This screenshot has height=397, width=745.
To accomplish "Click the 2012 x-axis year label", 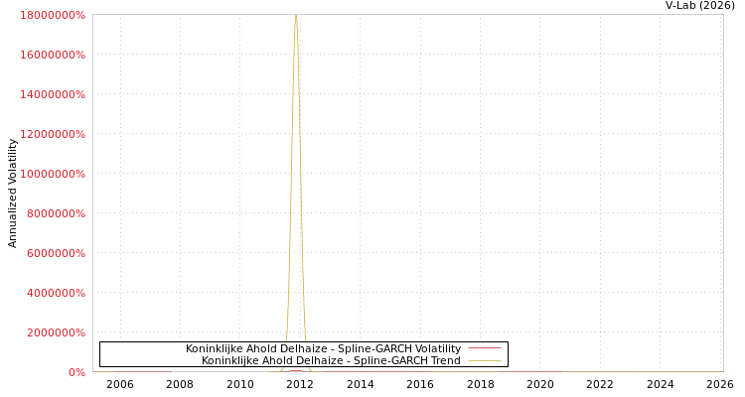I will 300,384.
